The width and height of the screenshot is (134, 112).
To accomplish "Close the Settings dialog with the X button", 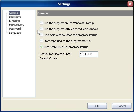I will point(130,4).
